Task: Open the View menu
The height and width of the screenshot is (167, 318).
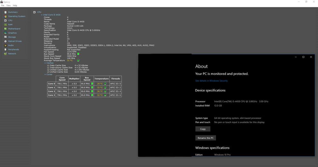Action: point(9,5)
